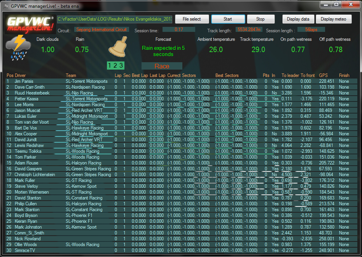
Task: Click the SL-Woods Racing team for Ollie Woods
Action: point(82,244)
